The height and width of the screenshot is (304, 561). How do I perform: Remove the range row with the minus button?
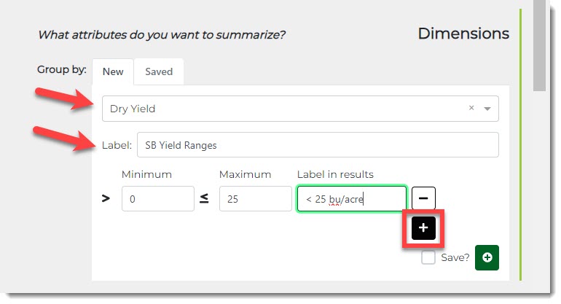(x=424, y=198)
